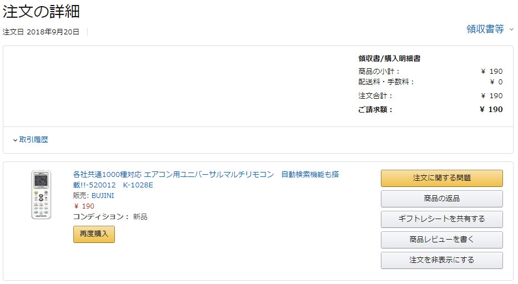Open the remote control product thumbnail
The height and width of the screenshot is (284, 518).
[x=41, y=195]
